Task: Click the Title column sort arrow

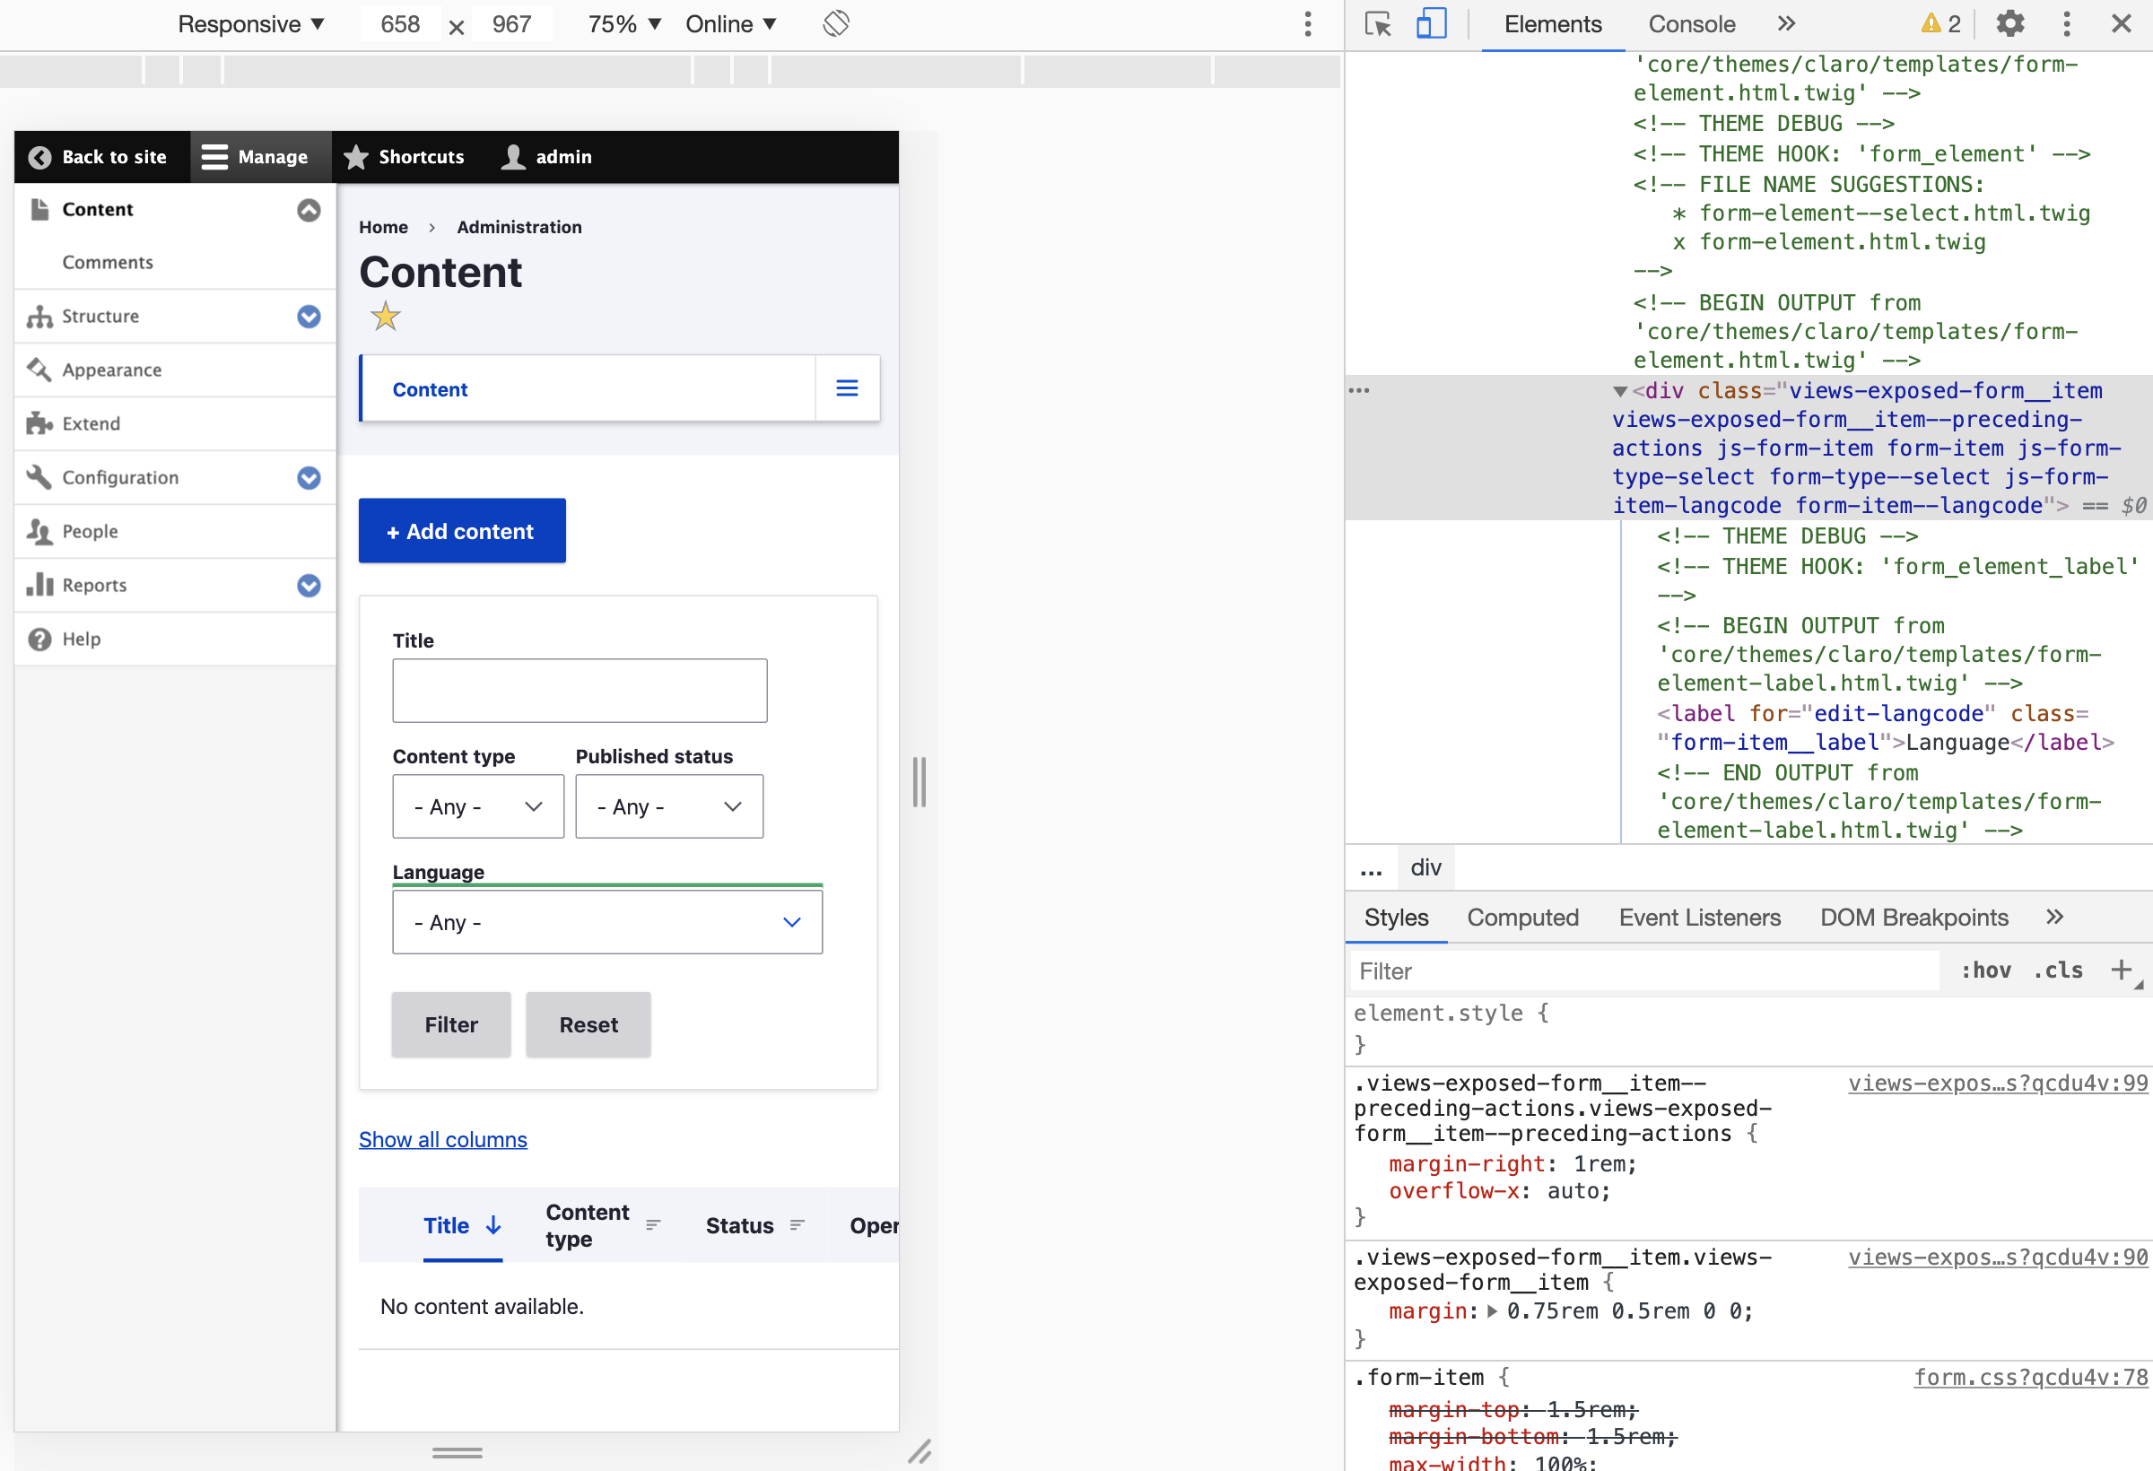Action: click(493, 1225)
